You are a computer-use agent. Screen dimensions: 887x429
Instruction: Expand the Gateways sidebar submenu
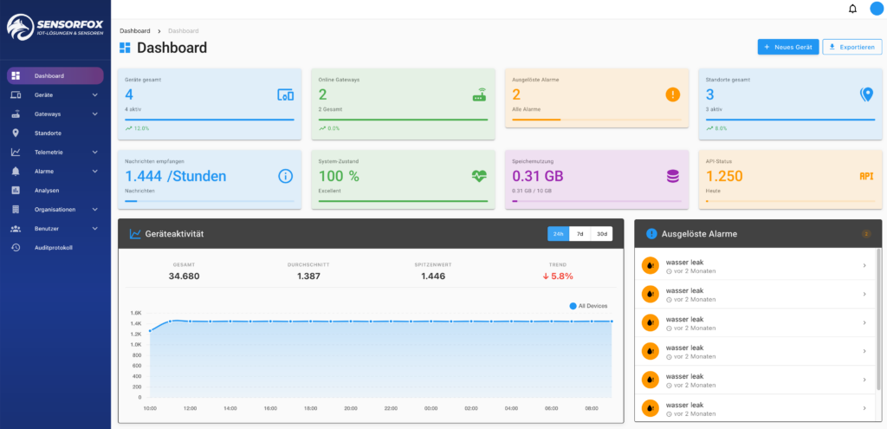tap(55, 114)
